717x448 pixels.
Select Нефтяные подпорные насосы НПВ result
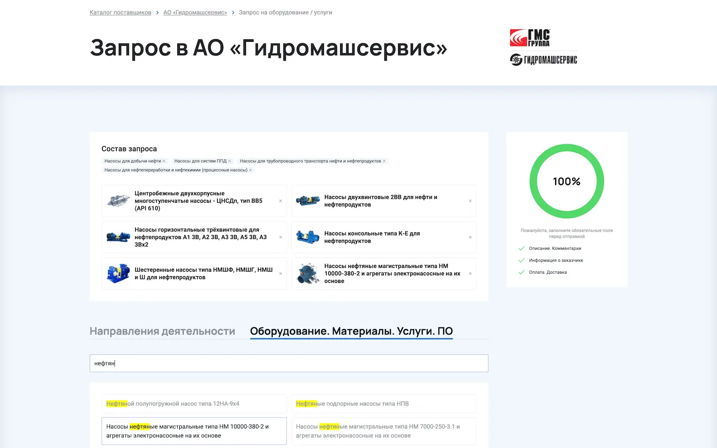[x=384, y=404]
